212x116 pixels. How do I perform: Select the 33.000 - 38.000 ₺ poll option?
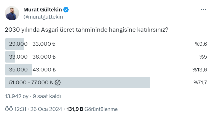[32, 57]
